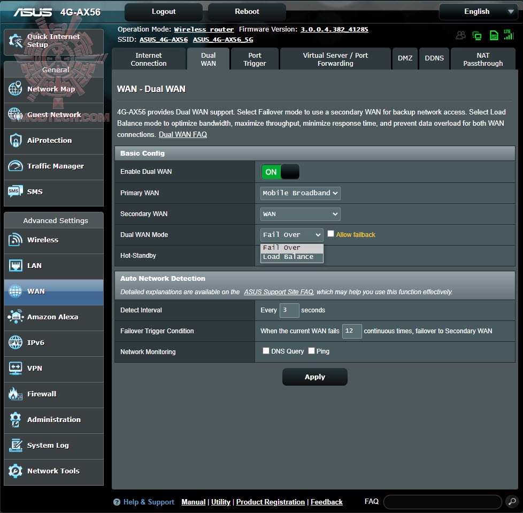Click the guest users status icon
Screen dimensions: 523x513
tap(460, 35)
